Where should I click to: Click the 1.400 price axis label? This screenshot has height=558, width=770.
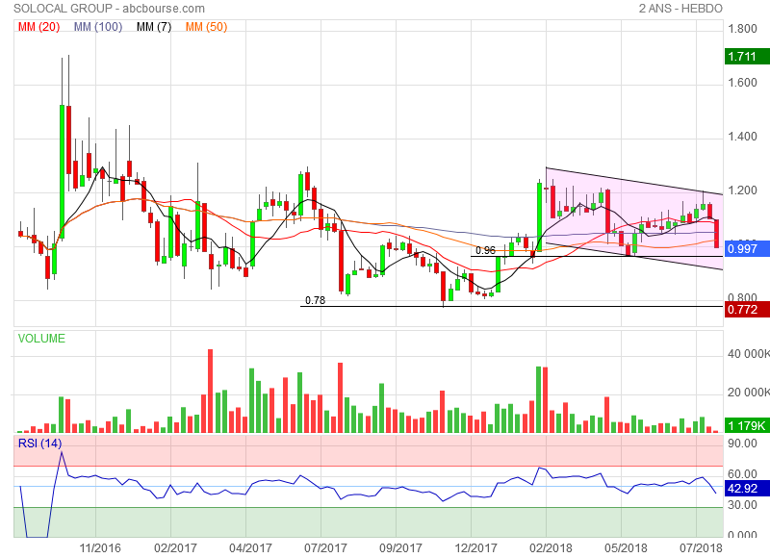coord(742,137)
